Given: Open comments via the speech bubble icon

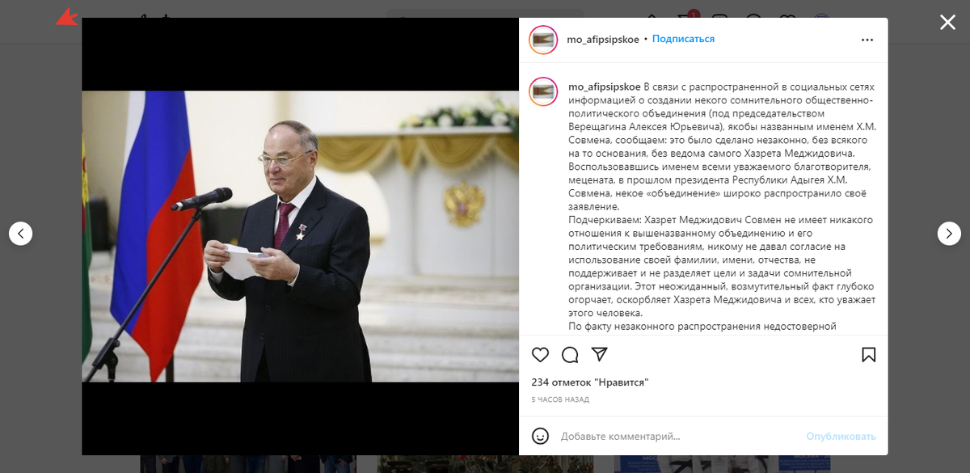Looking at the screenshot, I should (x=570, y=355).
